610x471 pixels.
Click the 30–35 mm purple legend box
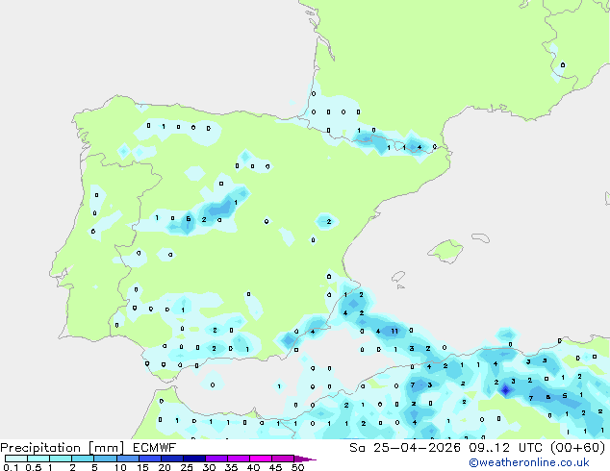[x=216, y=459]
